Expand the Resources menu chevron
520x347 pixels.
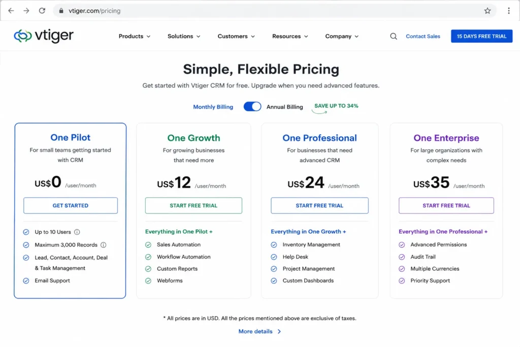tap(306, 37)
